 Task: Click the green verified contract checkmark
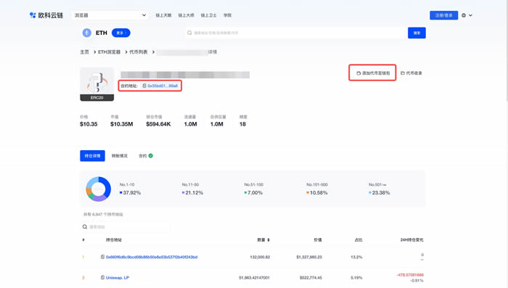[151, 156]
